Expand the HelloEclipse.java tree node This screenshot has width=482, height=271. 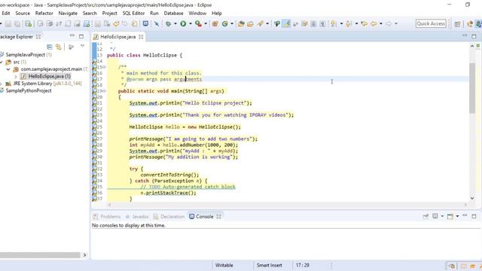coord(16,76)
